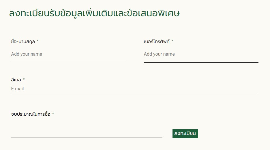
Task: Click the underline of the phone field
Action: [x=201, y=62]
